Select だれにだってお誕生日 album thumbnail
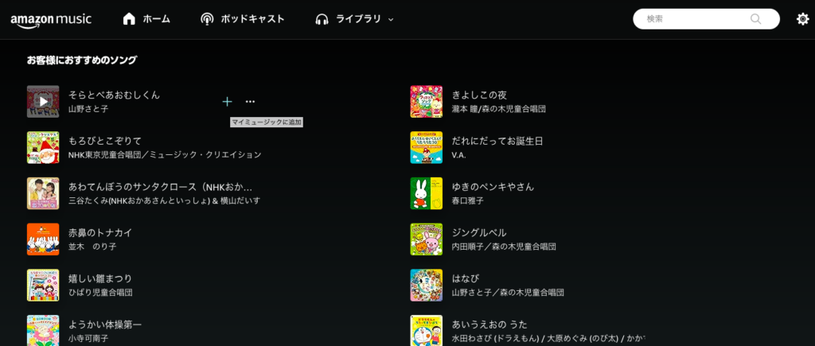This screenshot has width=815, height=346. [427, 147]
